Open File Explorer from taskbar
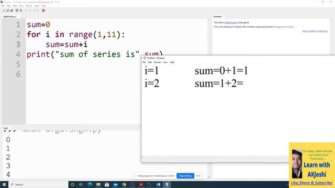The image size is (335, 188). coord(98,184)
